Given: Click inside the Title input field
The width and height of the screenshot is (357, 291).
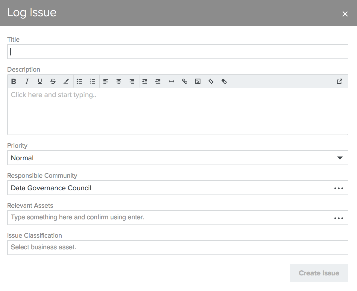Looking at the screenshot, I should (x=177, y=52).
